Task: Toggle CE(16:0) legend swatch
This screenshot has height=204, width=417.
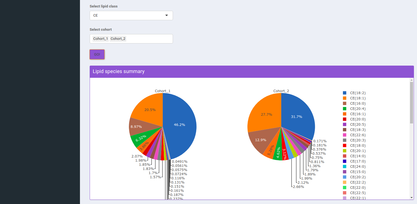Action: point(345,104)
